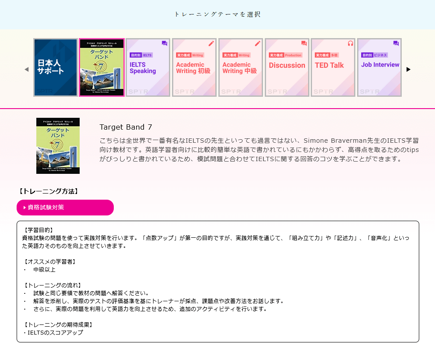This screenshot has height=349, width=435.
Task: Click the Target Band 7 title
Action: click(126, 127)
